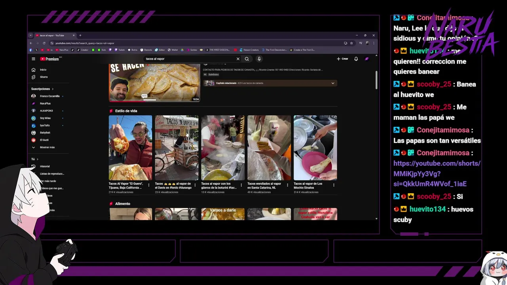This screenshot has height=285, width=507.
Task: Open the SE HACEN tacos de canasta video thumbnail
Action: tap(154, 82)
